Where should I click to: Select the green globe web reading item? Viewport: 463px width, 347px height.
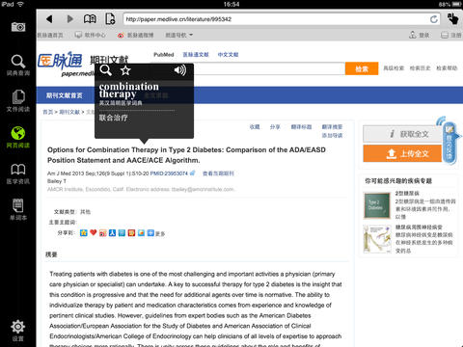18,138
